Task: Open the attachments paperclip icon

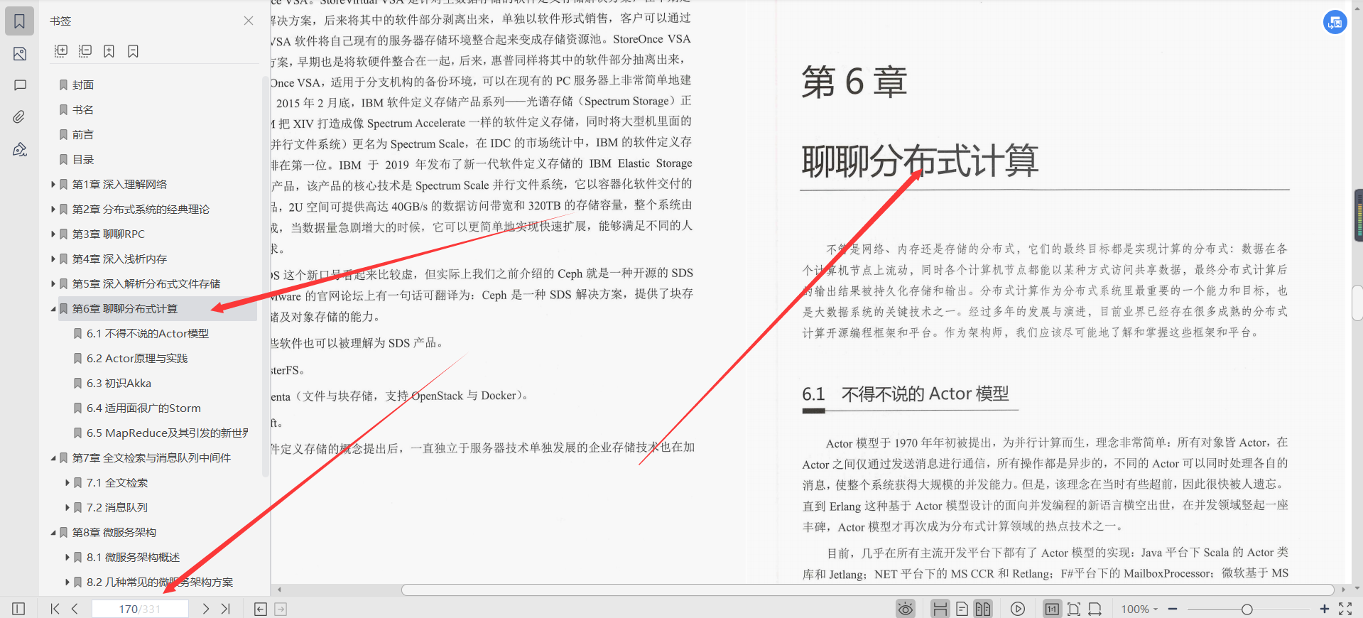Action: click(20, 117)
